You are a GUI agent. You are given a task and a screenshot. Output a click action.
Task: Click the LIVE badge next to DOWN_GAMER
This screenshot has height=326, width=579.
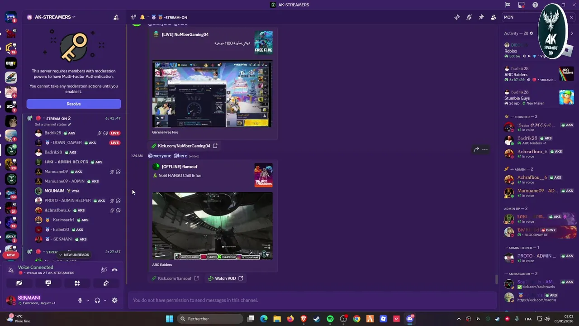[x=115, y=143]
